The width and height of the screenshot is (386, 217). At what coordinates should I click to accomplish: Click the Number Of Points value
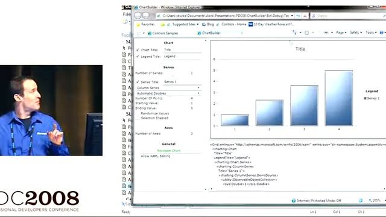192,98
